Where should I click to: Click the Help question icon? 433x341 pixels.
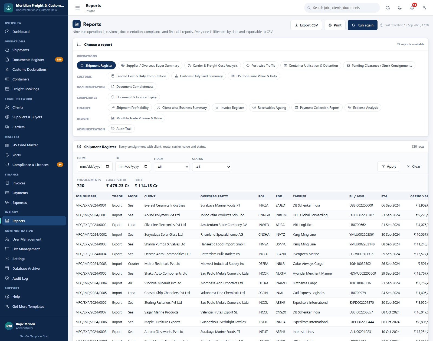(x=7, y=296)
